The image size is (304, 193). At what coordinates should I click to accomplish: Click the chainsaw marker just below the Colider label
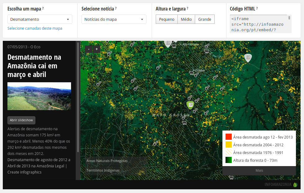196,75
